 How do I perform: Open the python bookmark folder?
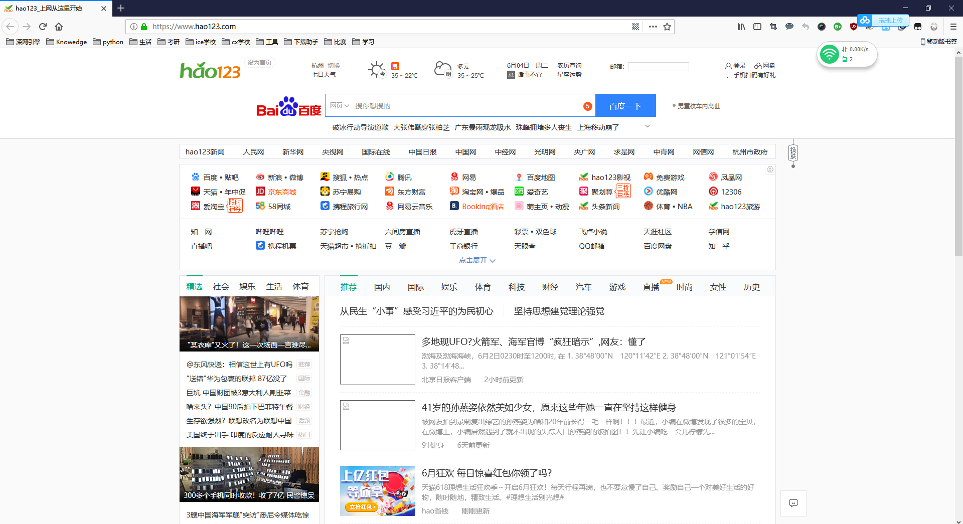click(108, 42)
